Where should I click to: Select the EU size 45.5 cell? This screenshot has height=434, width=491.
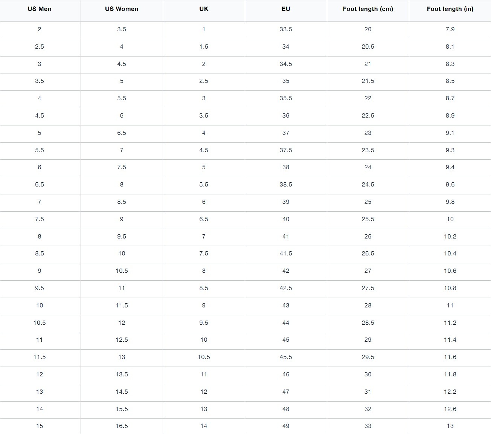click(286, 357)
